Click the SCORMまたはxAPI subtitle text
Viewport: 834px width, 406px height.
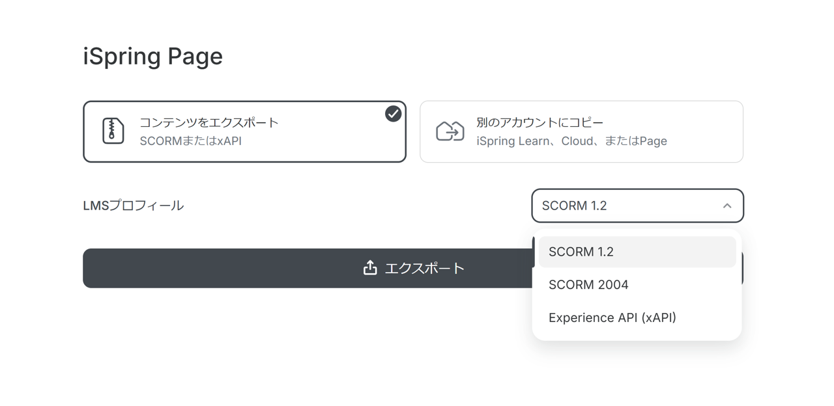190,141
